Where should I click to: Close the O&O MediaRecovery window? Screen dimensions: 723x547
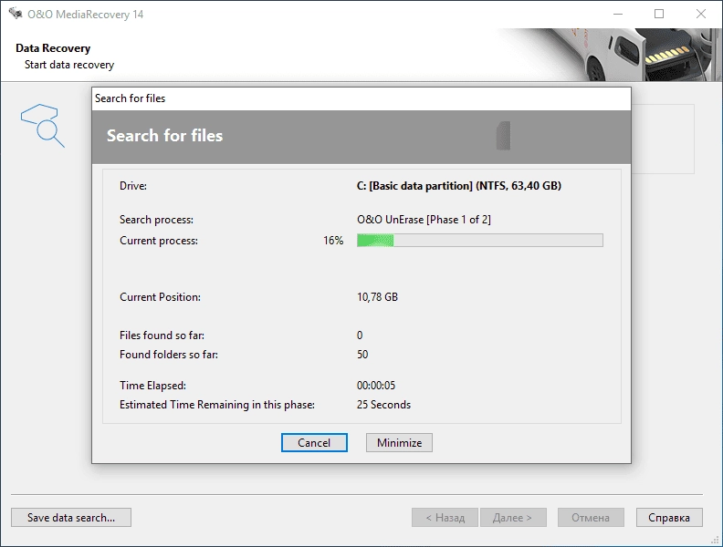tap(701, 14)
